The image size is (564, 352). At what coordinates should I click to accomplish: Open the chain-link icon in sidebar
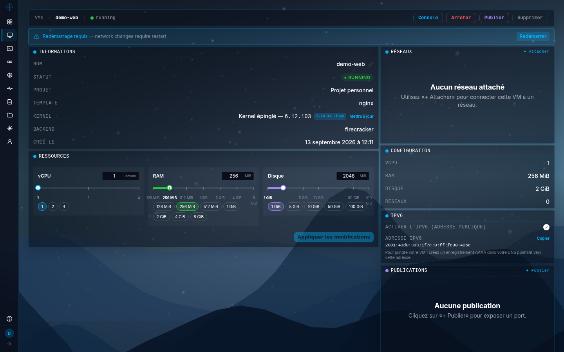[10, 62]
